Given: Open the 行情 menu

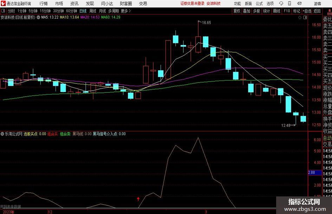Looking at the screenshot, I should pos(44,4).
